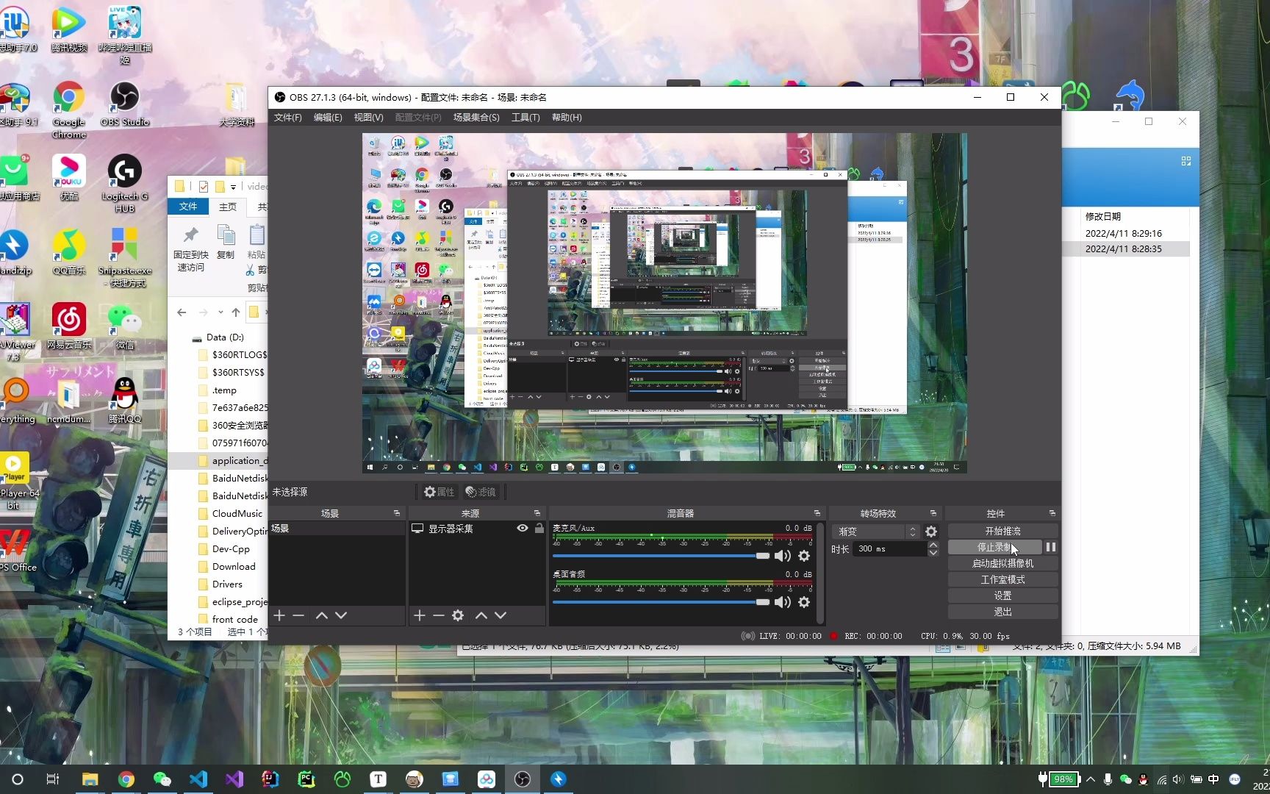Mute the Mic/Aux speaker icon
The image size is (1270, 794).
pyautogui.click(x=783, y=556)
